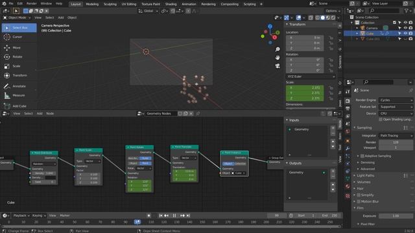Click the Exposure 1.00 slider
The height and width of the screenshot is (233, 415).
pyautogui.click(x=396, y=216)
